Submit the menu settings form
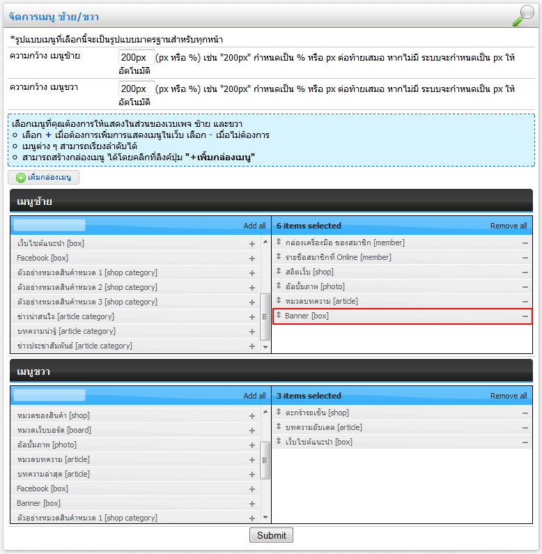The image size is (542, 554). [271, 535]
